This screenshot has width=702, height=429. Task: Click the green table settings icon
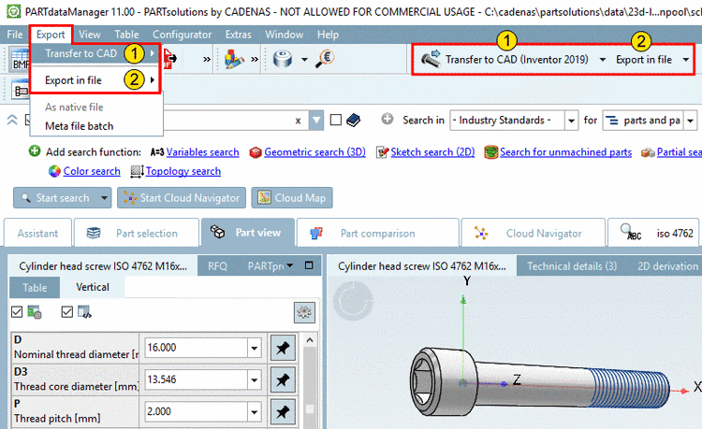(35, 312)
